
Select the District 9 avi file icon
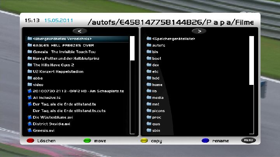click(30, 124)
